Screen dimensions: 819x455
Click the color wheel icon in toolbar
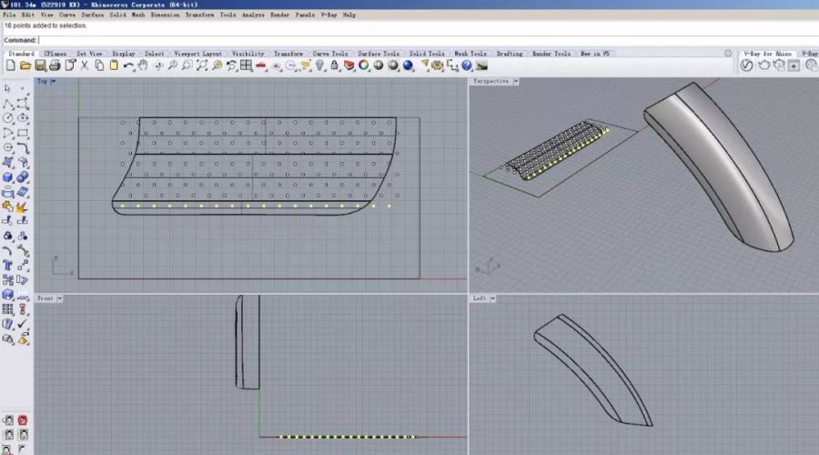pos(363,66)
